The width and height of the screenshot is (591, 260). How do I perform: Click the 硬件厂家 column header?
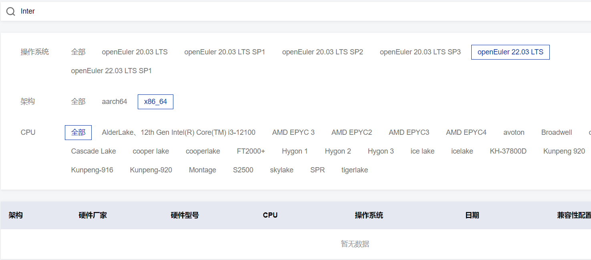pyautogui.click(x=92, y=215)
